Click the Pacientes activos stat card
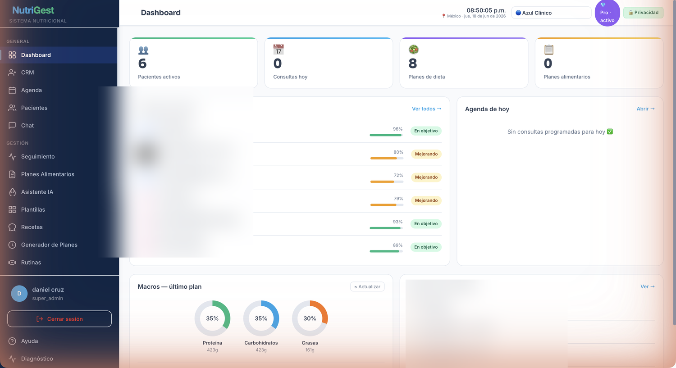This screenshot has height=368, width=676. (193, 63)
